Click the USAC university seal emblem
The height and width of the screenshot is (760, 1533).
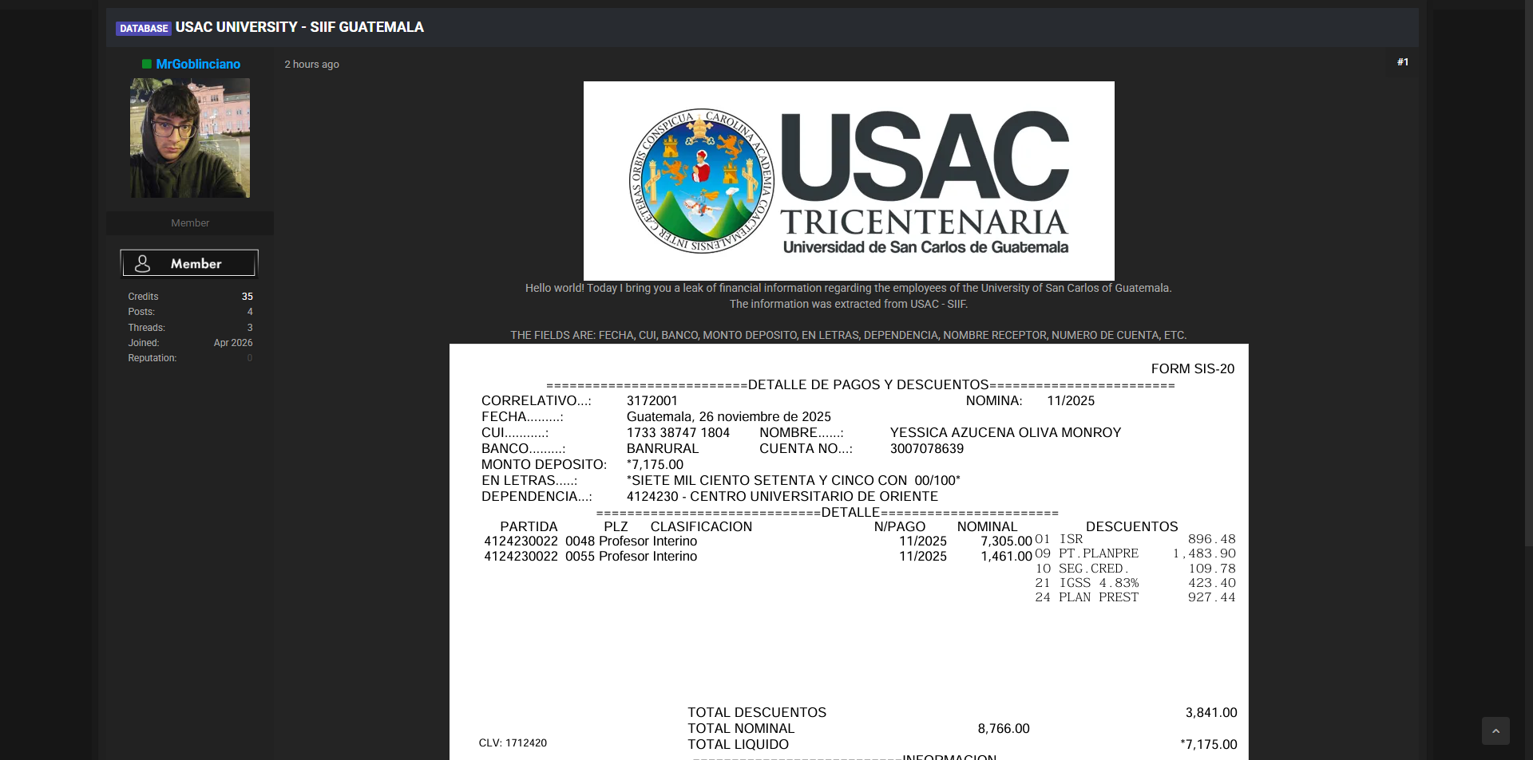(700, 181)
